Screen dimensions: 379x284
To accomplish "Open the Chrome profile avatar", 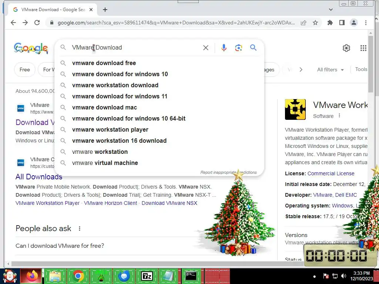I will tap(353, 23).
